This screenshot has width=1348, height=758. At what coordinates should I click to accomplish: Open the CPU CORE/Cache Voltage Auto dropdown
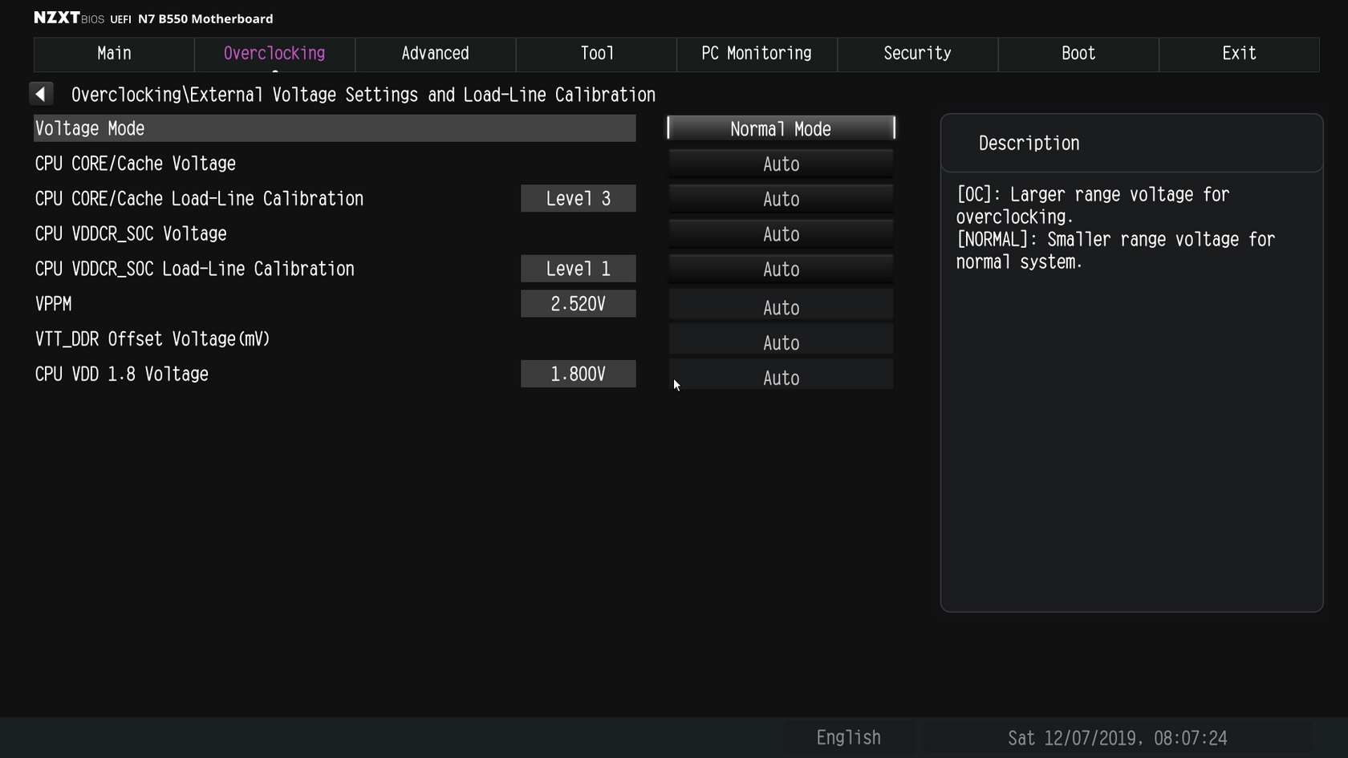pos(781,164)
